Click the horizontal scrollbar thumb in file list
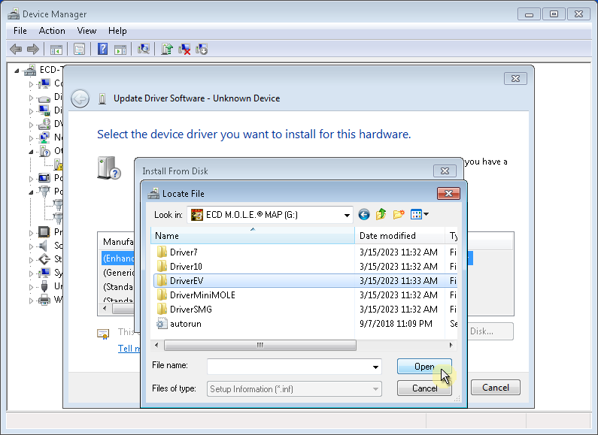598x435 pixels. tap(260, 345)
